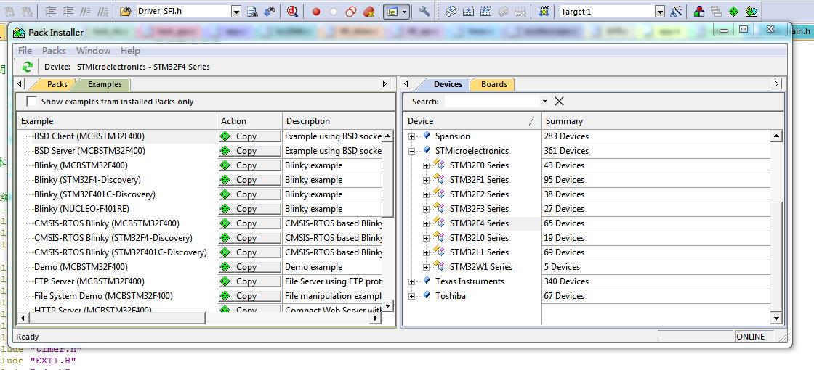Open the Driver_SPI.h combo box dropdown arrow
This screenshot has width=814, height=370.
[236, 12]
